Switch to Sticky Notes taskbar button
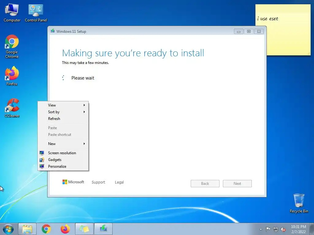 tap(84, 229)
